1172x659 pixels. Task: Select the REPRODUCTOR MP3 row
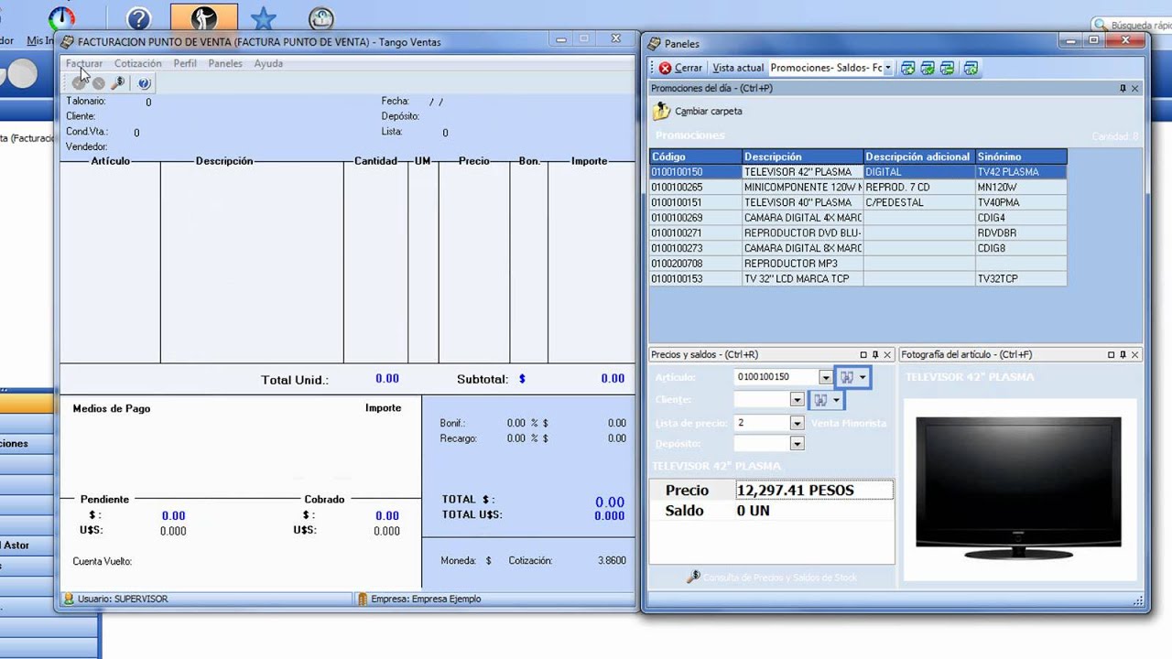pos(858,264)
